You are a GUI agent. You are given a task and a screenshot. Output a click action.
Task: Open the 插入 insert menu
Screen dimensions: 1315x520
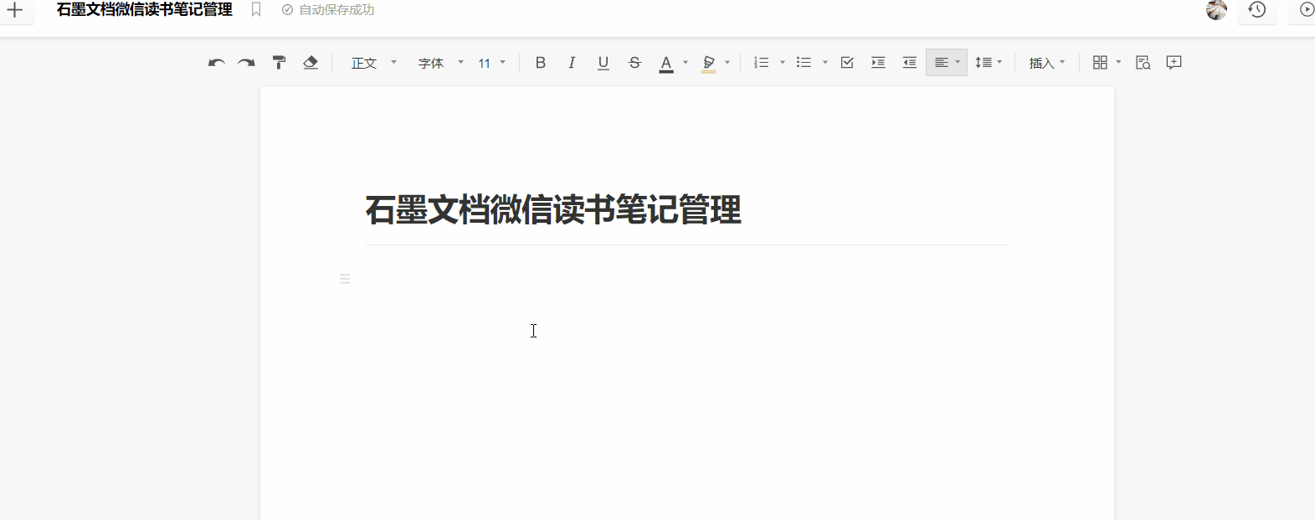click(x=1046, y=63)
